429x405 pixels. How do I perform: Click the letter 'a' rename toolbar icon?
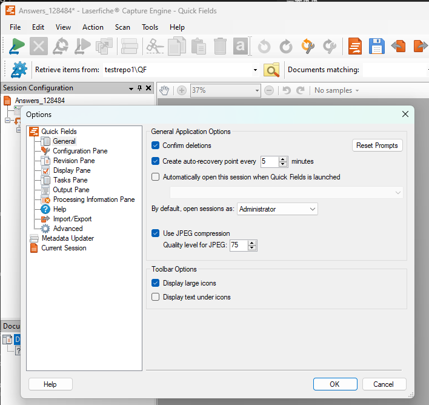241,46
